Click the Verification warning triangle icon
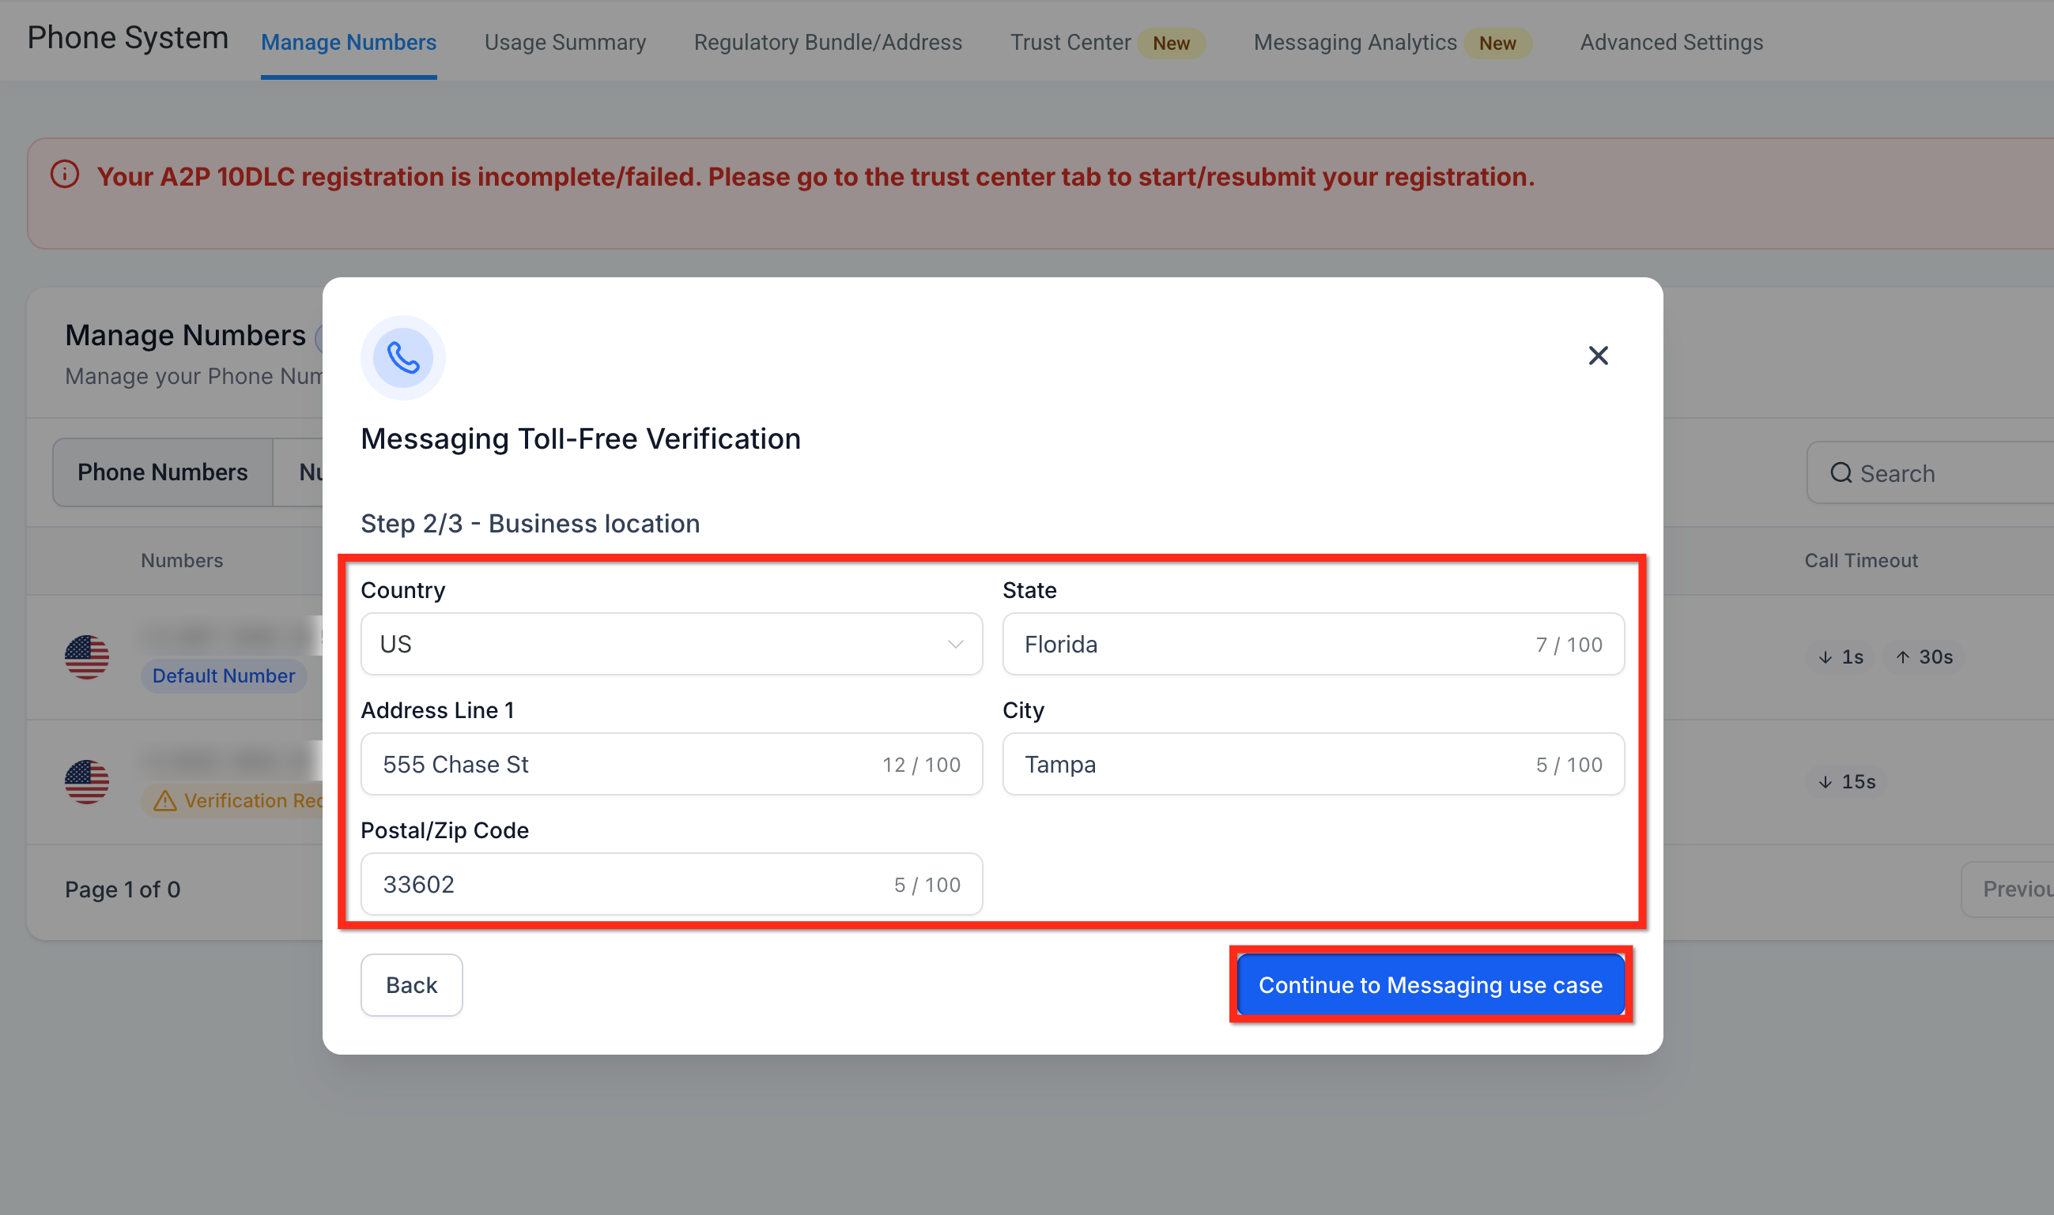Viewport: 2054px width, 1215px height. tap(164, 801)
